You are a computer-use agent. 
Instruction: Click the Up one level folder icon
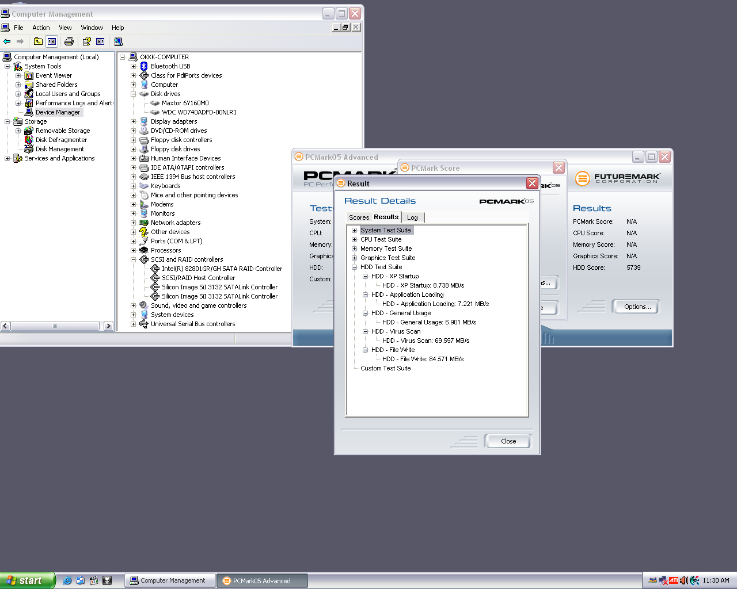(x=38, y=41)
